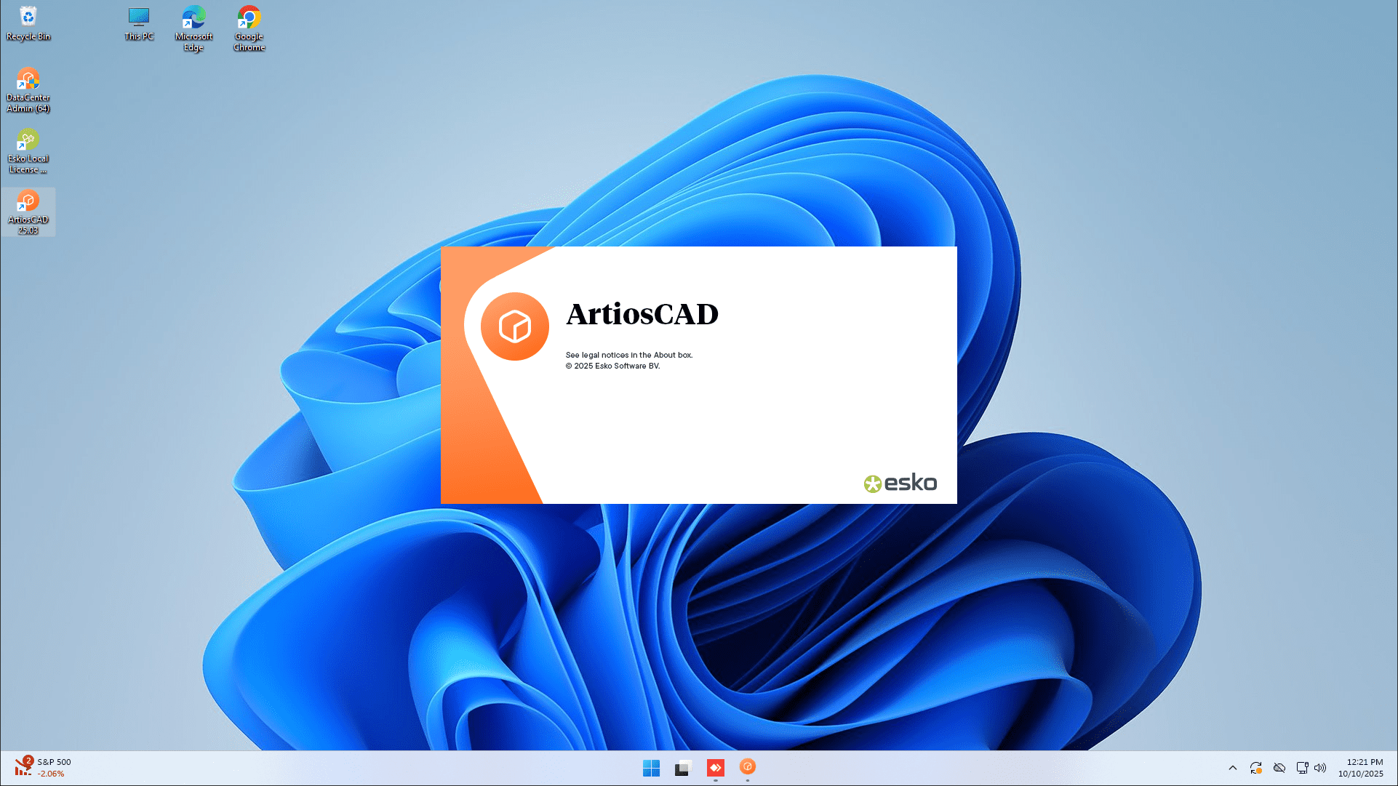Screen dimensions: 1398x786
Task: Select the DataCenter Admin (64) shortcut
Action: coord(28,89)
